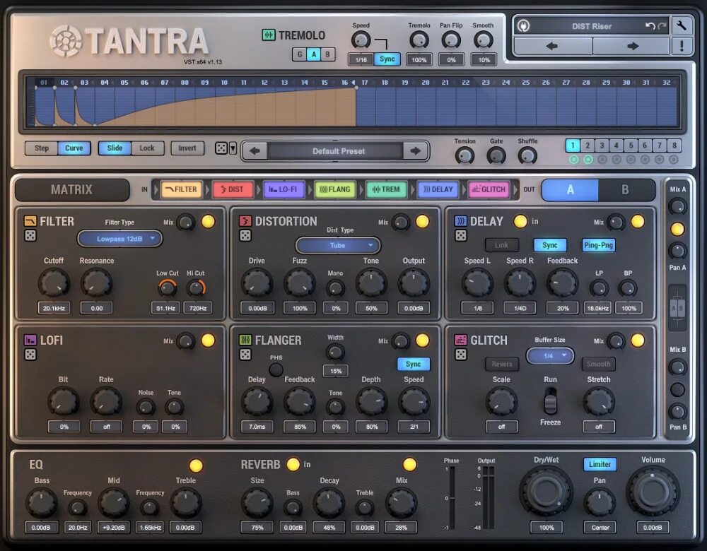
Task: Toggle the Flanger section power light
Action: (x=423, y=340)
